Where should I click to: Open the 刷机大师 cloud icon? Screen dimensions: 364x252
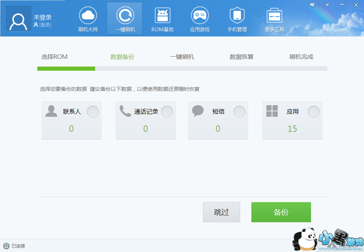88,16
